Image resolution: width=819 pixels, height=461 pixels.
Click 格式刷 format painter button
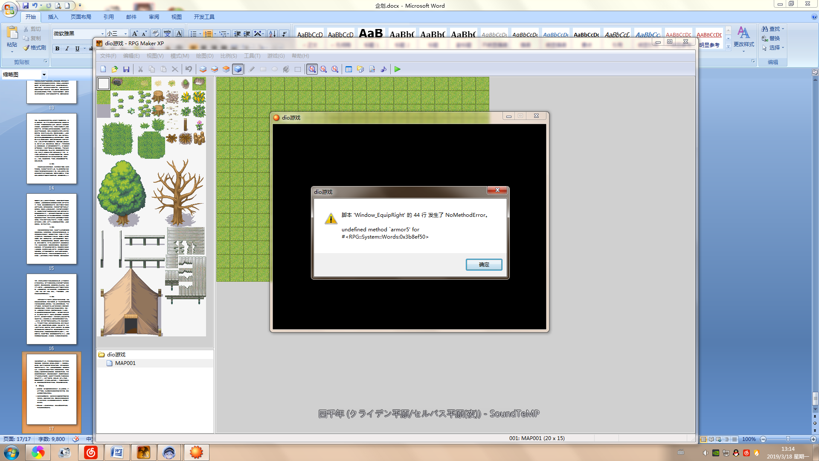pyautogui.click(x=35, y=48)
